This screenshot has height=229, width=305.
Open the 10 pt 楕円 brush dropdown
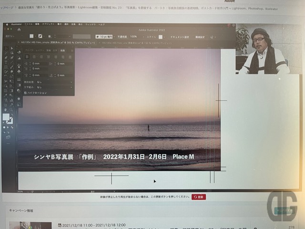coord(114,37)
